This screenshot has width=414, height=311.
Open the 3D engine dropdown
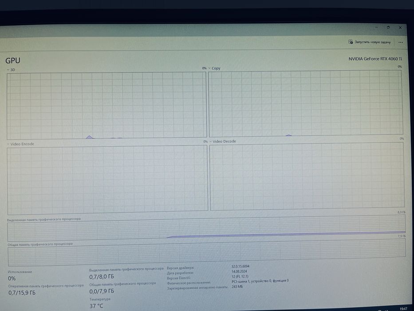tap(8, 70)
